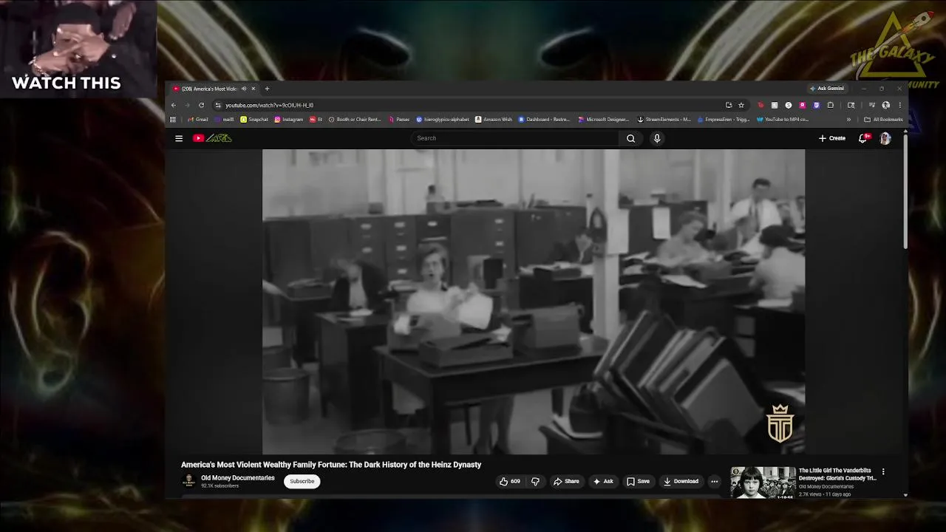Click the install/cast icon in the address bar

(x=729, y=105)
